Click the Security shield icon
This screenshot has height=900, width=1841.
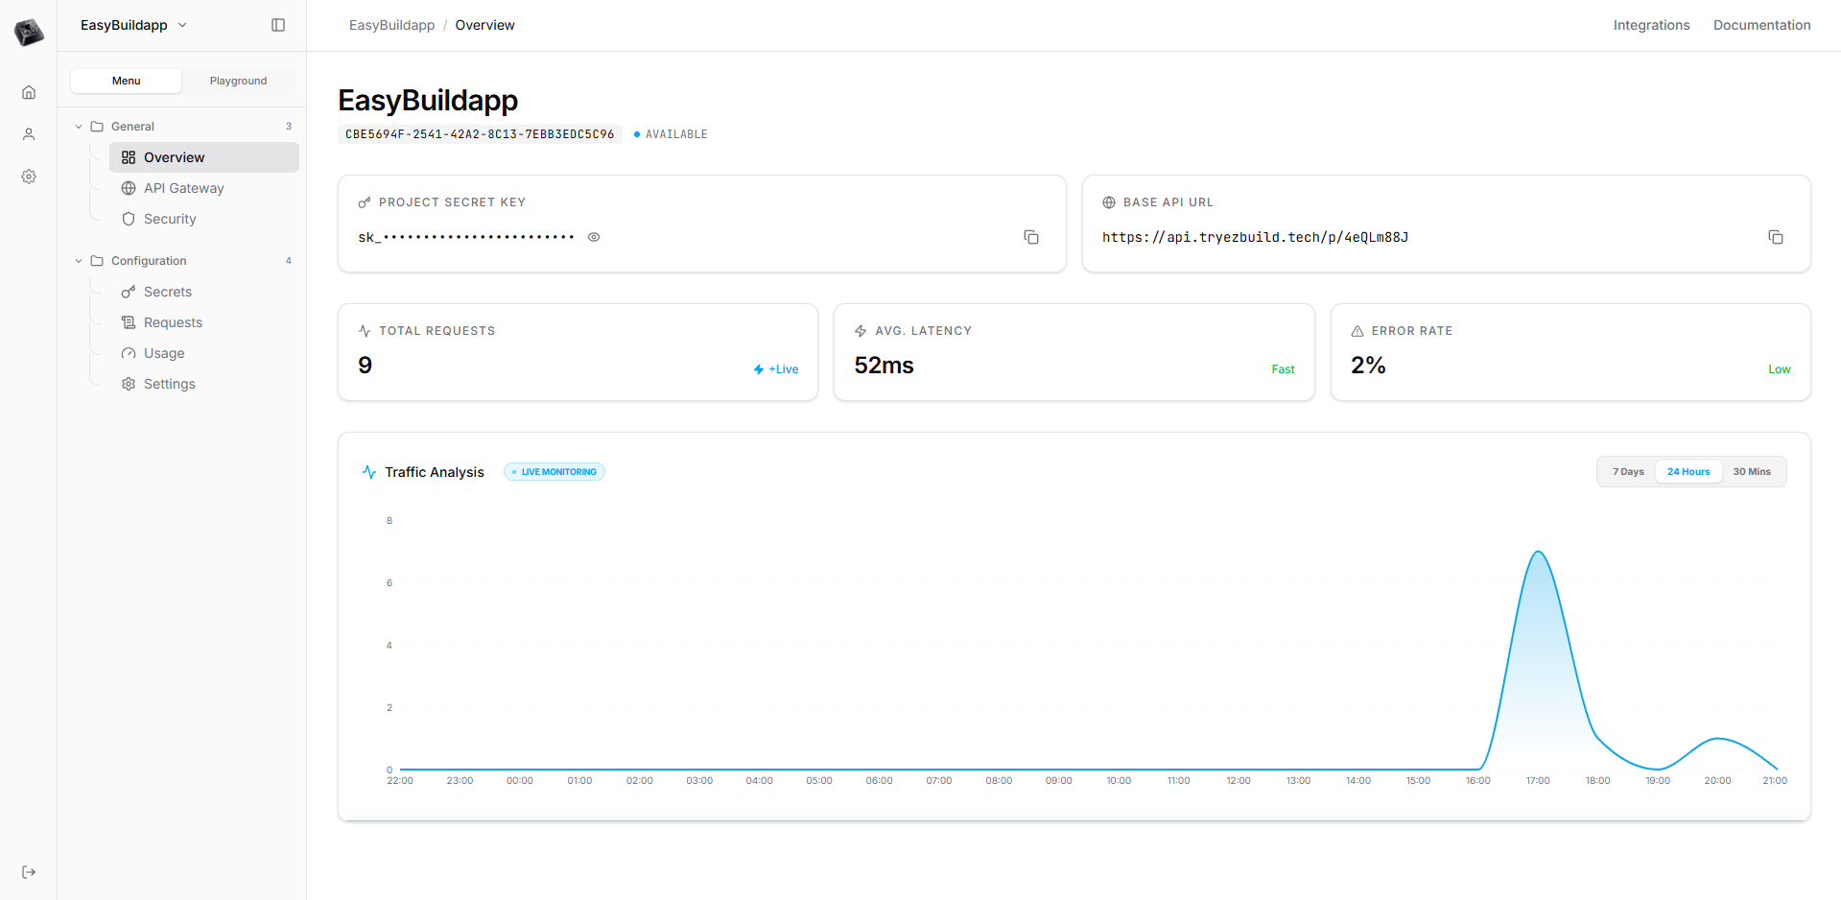pos(130,218)
